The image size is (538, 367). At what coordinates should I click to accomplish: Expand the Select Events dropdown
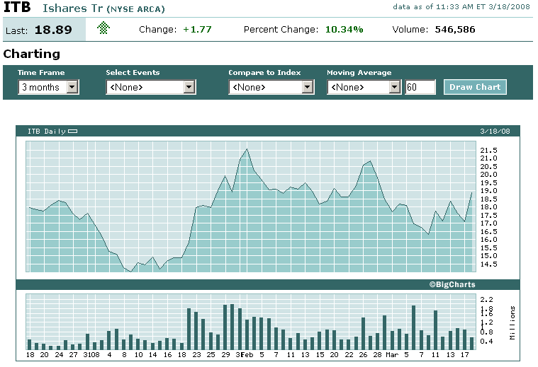pos(150,87)
